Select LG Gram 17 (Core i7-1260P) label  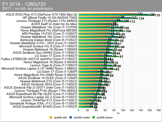point(57,72)
